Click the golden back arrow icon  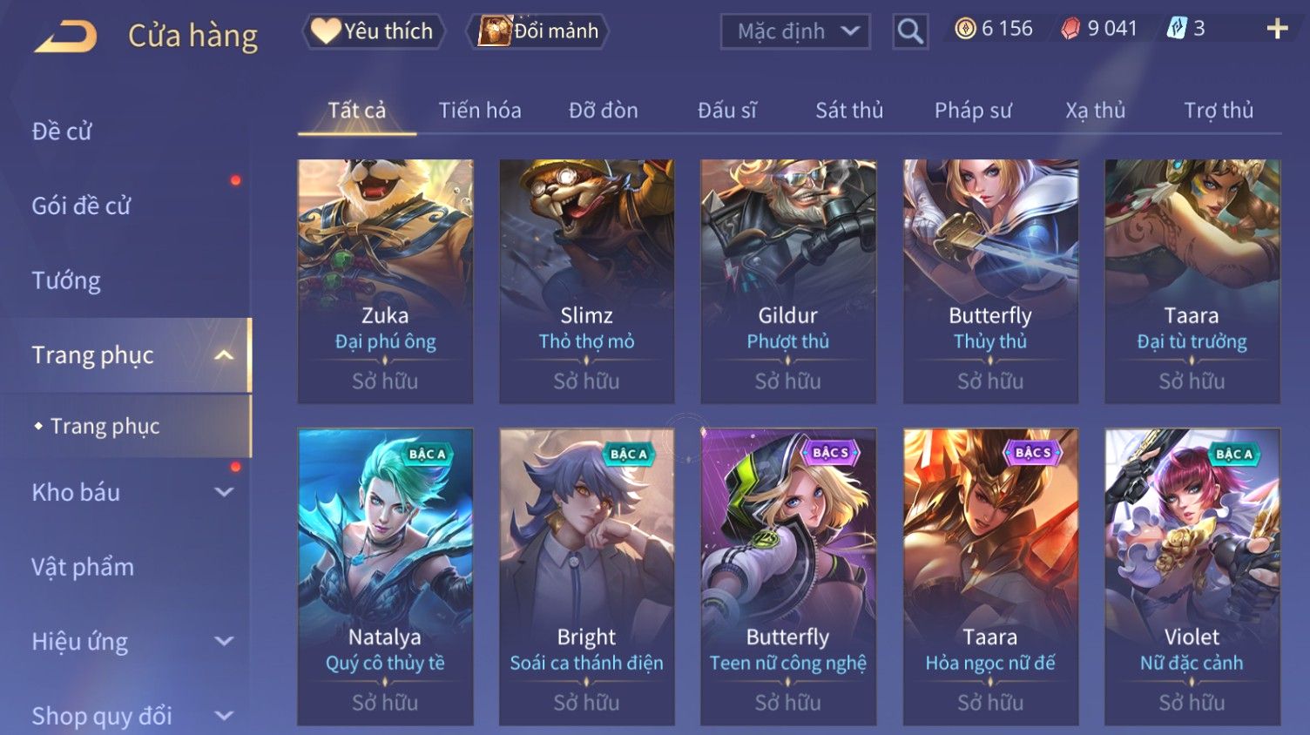tap(65, 37)
